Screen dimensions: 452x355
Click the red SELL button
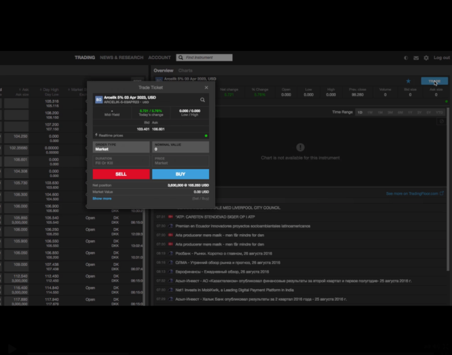pos(121,174)
